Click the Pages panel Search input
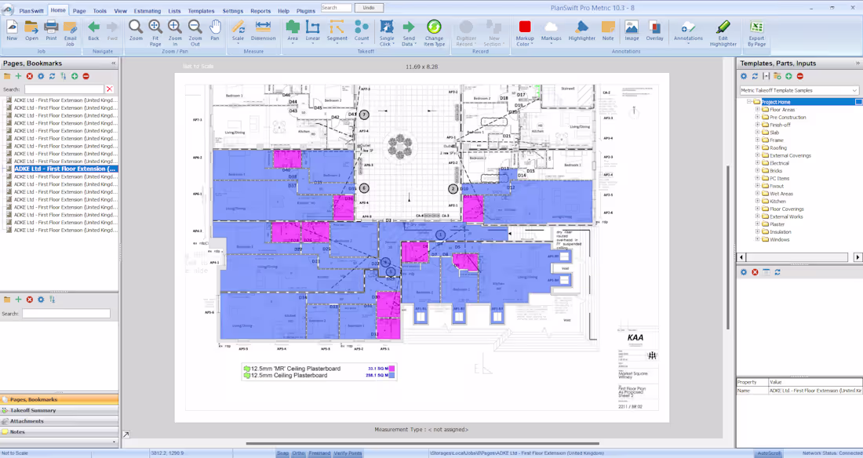This screenshot has width=863, height=458. click(x=64, y=89)
